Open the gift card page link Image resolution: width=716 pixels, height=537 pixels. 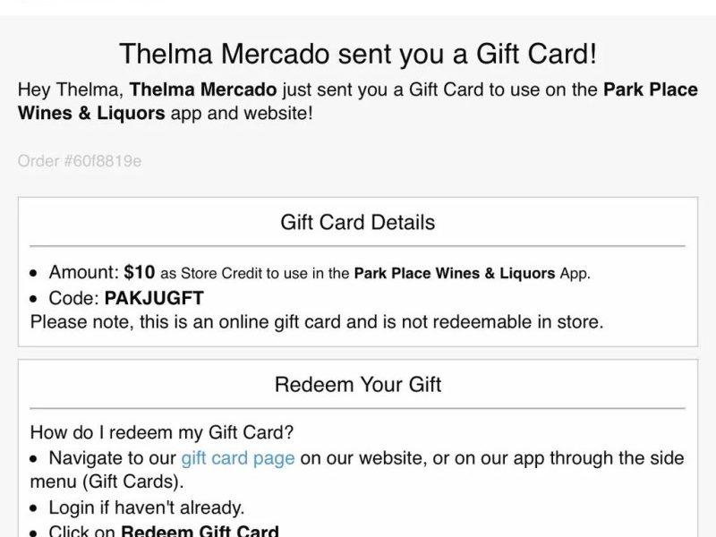(238, 458)
